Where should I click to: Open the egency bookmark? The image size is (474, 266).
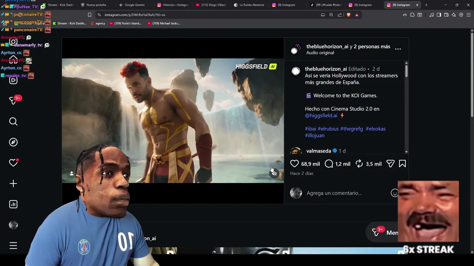pos(98,23)
